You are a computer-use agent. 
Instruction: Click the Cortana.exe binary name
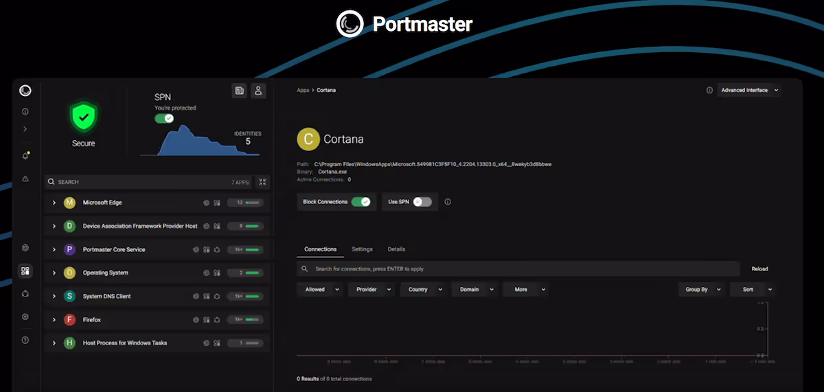(332, 172)
